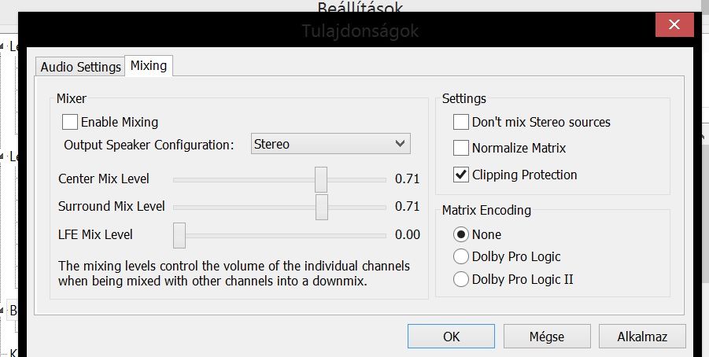This screenshot has width=709, height=357.
Task: Click the Surround Mix Level slider thumb
Action: (321, 207)
